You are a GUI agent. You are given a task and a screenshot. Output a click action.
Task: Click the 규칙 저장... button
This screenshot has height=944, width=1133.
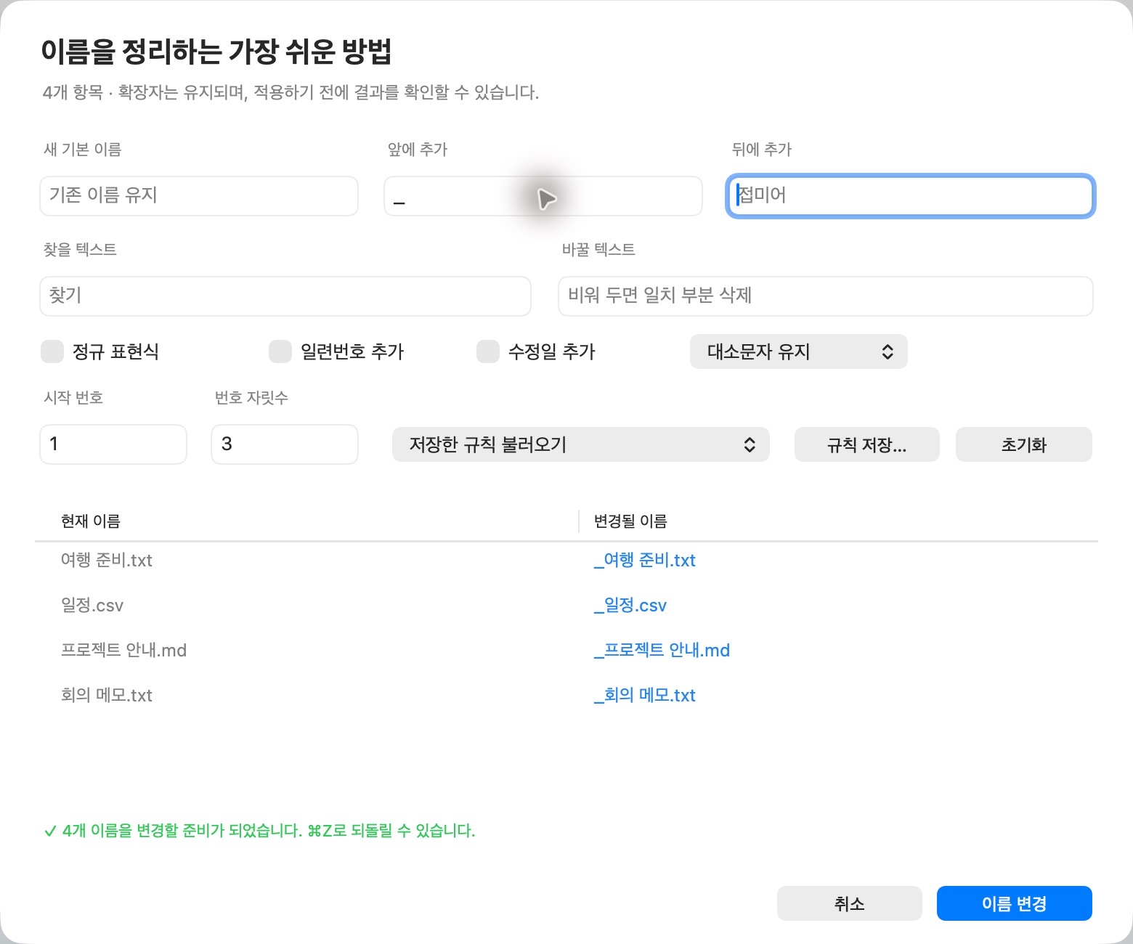pos(866,444)
